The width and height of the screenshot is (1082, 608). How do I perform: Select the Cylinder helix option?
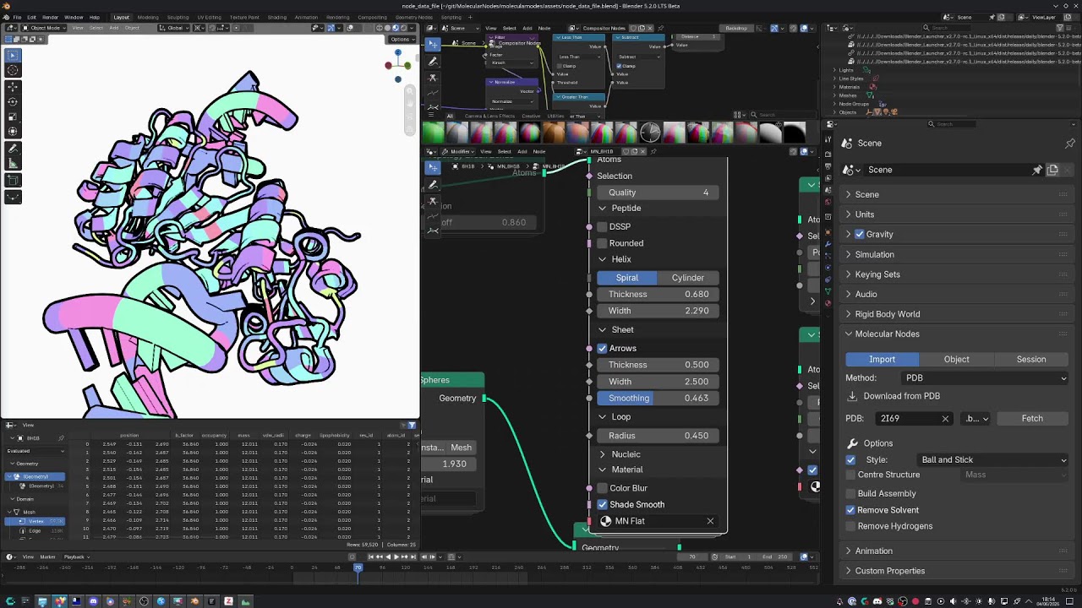687,278
